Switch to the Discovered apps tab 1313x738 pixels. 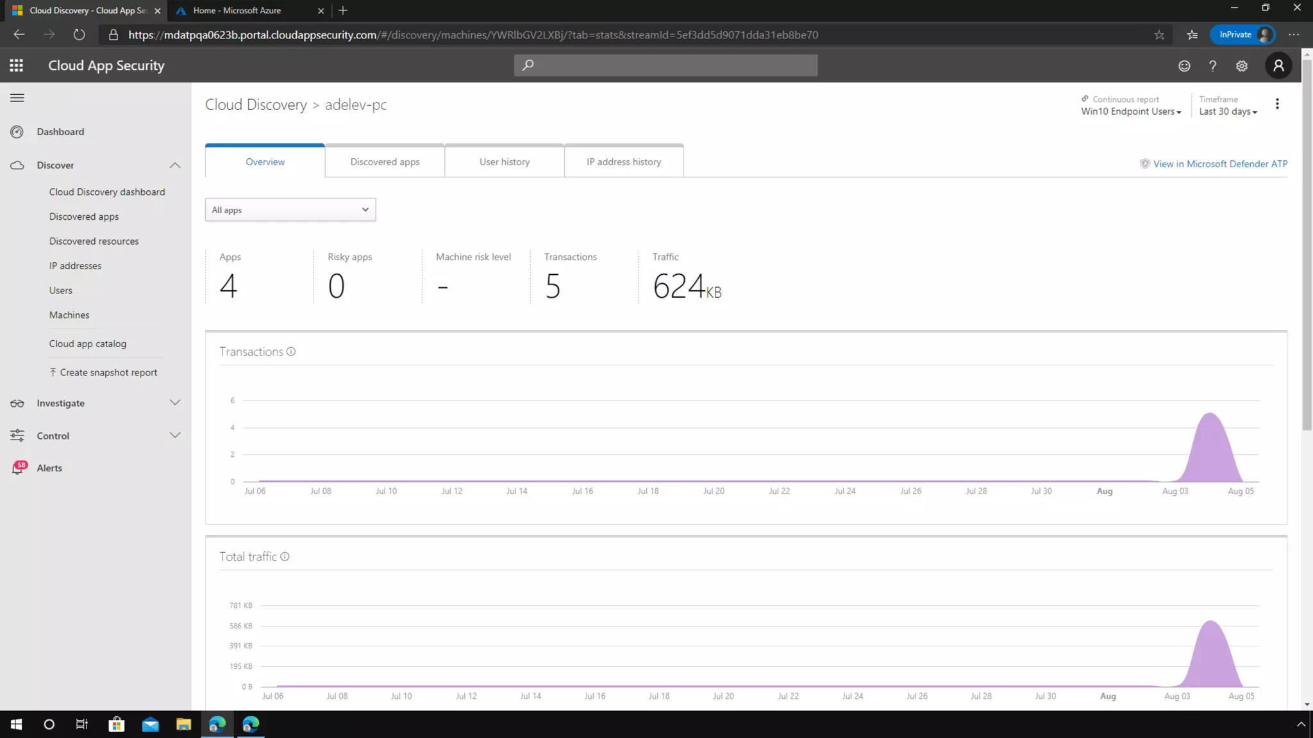[x=385, y=162]
